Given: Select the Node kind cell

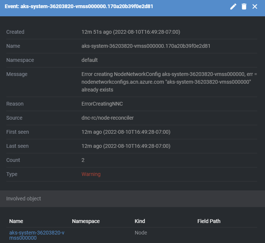Looking at the screenshot, I should pyautogui.click(x=140, y=233).
